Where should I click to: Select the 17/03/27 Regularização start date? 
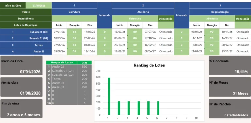[x=197, y=45]
